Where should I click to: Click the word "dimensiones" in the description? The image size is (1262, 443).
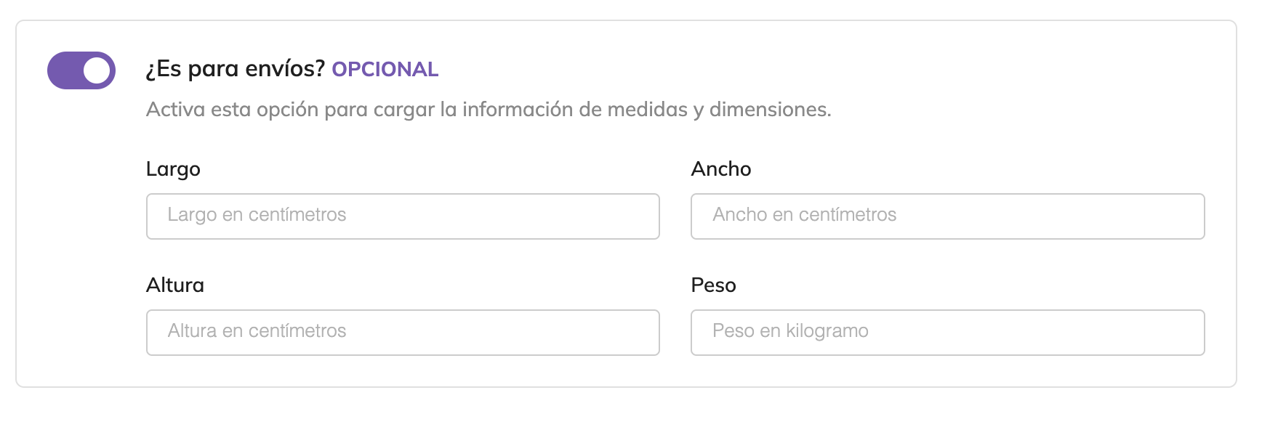pyautogui.click(x=769, y=110)
